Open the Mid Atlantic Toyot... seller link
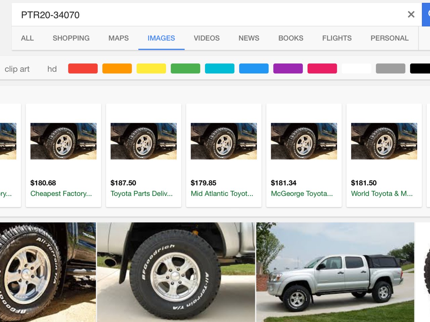 click(x=222, y=194)
